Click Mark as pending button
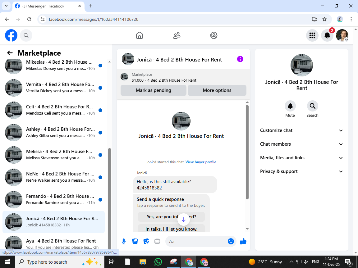Screen dimensions: 358x268 pyautogui.click(x=154, y=90)
